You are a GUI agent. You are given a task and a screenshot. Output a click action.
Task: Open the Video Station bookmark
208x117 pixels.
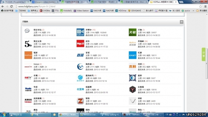pyautogui.click(x=81, y=11)
